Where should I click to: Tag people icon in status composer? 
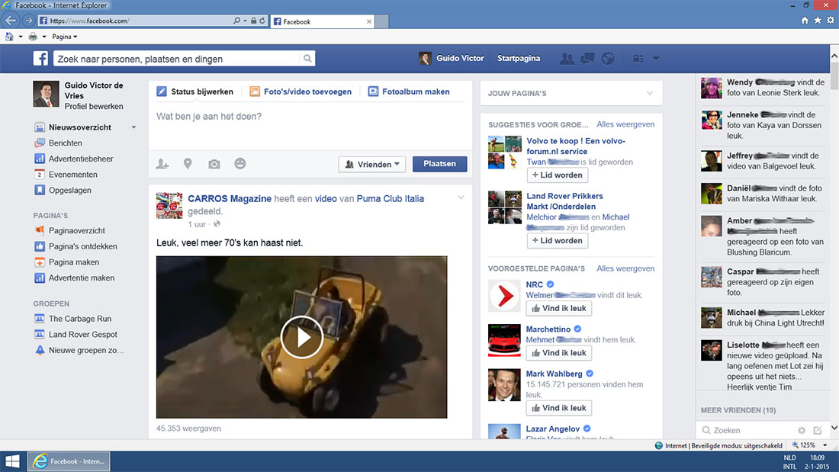[162, 164]
